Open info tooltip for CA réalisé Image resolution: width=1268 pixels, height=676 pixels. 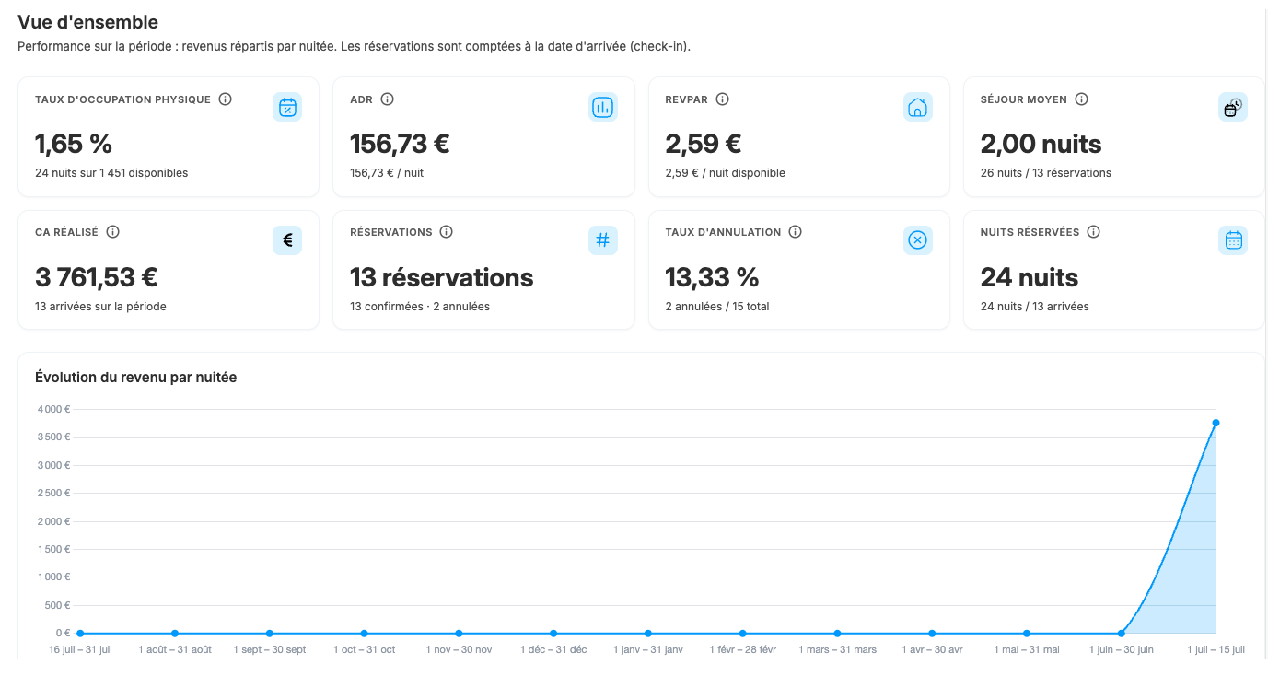tap(113, 232)
